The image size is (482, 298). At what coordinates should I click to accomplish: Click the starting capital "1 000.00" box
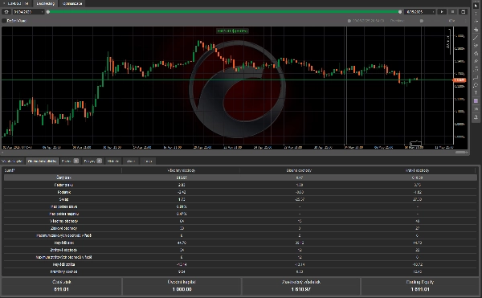tap(182, 286)
